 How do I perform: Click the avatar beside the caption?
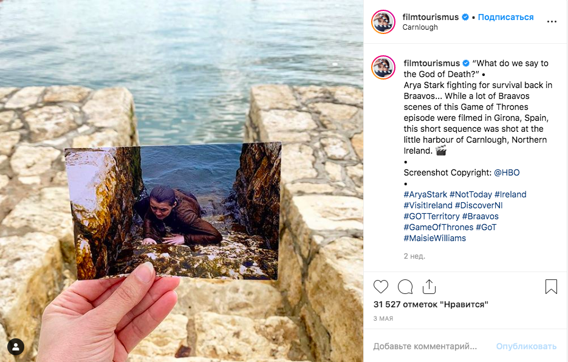pyautogui.click(x=383, y=67)
